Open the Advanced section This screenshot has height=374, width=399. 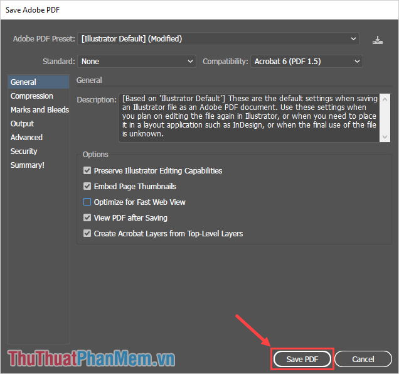[x=26, y=138]
